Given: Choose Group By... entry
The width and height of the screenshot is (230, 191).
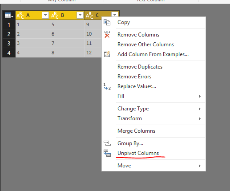Looking at the screenshot, I should 153,143.
